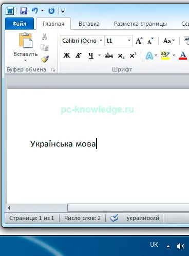
Task: Show hidden tray icons arrow
Action: (x=168, y=246)
